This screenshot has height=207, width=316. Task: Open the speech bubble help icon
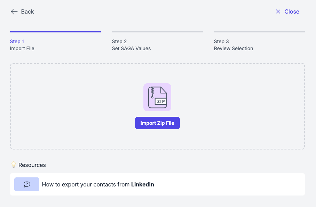click(x=27, y=184)
